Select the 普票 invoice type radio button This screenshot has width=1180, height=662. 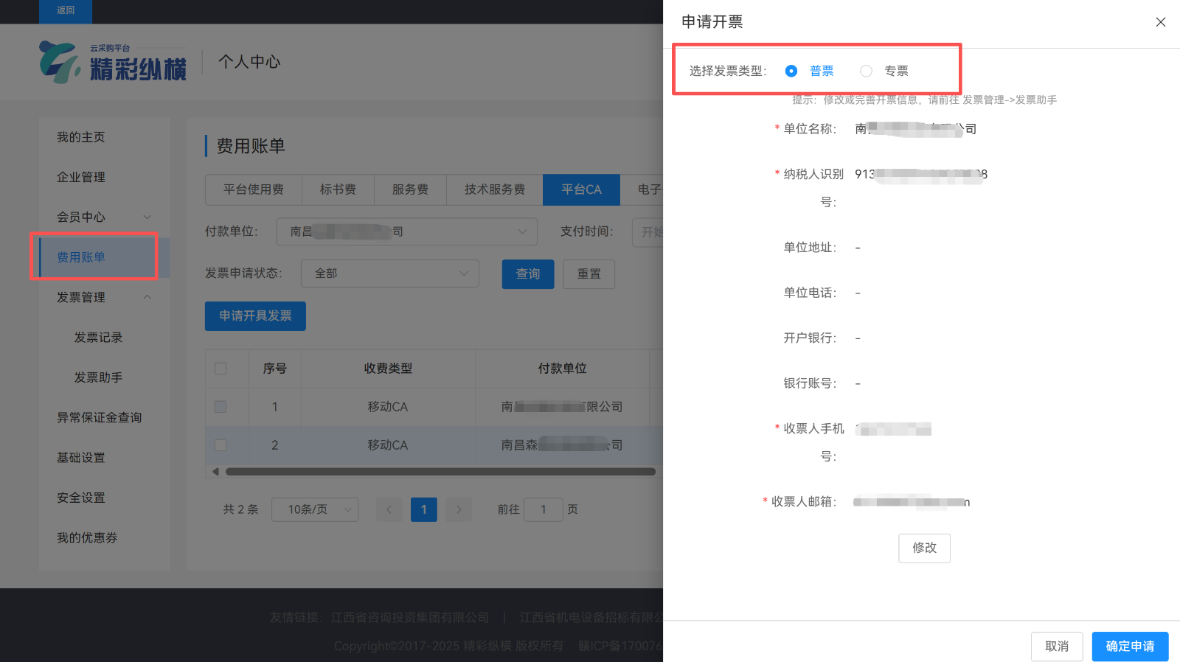[791, 71]
